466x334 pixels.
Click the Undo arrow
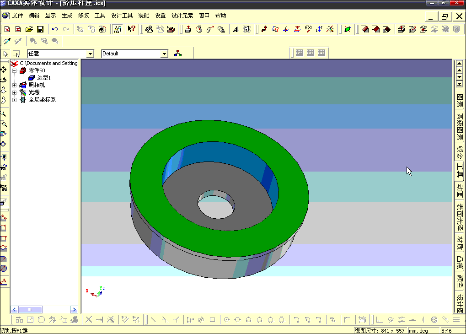[55, 29]
